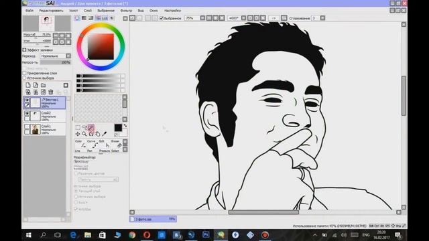The height and width of the screenshot is (241, 429).
Task: Swap foreground and background colors
Action: point(125,126)
